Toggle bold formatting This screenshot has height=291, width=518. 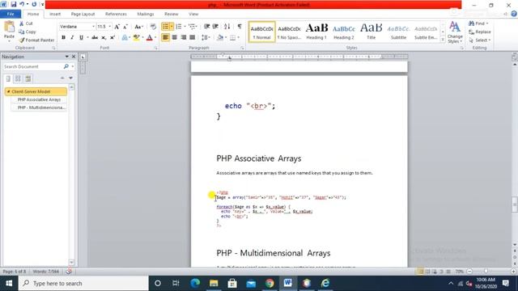click(63, 38)
